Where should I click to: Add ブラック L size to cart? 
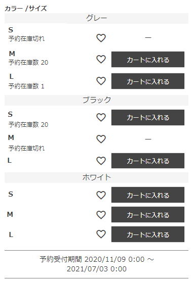tap(148, 161)
